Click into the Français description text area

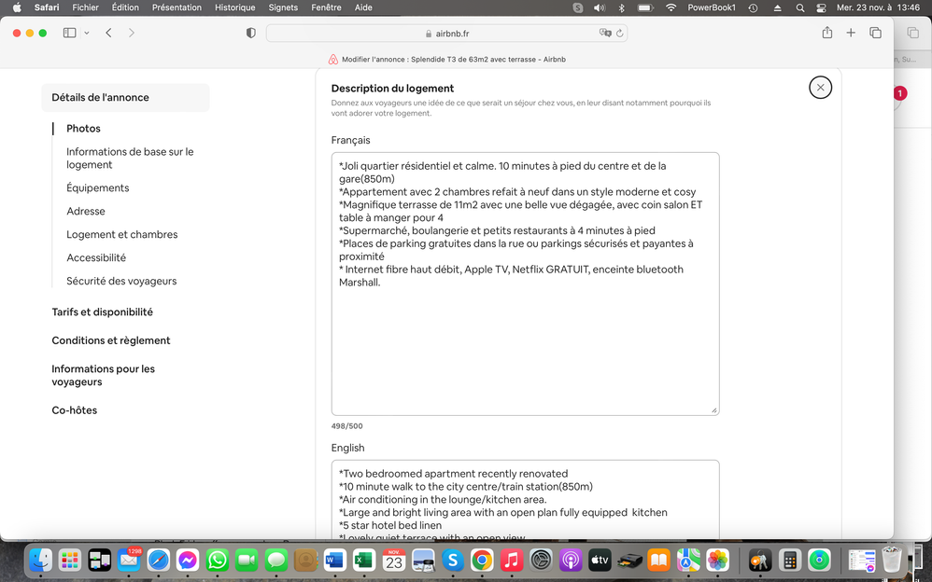pos(525,345)
